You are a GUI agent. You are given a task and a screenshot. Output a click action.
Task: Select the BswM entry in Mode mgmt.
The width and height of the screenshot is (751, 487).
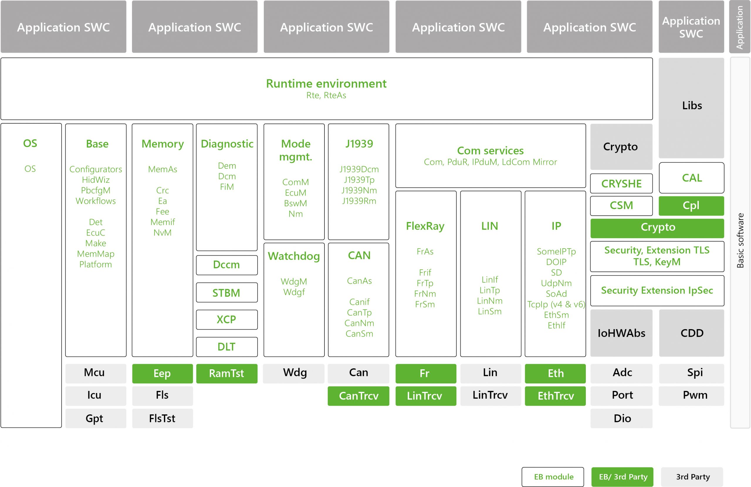[x=295, y=203]
